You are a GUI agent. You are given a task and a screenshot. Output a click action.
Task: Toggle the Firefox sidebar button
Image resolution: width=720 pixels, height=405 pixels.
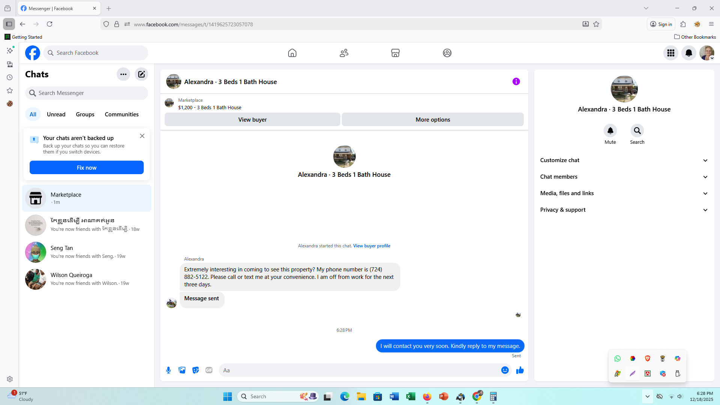coord(9,24)
